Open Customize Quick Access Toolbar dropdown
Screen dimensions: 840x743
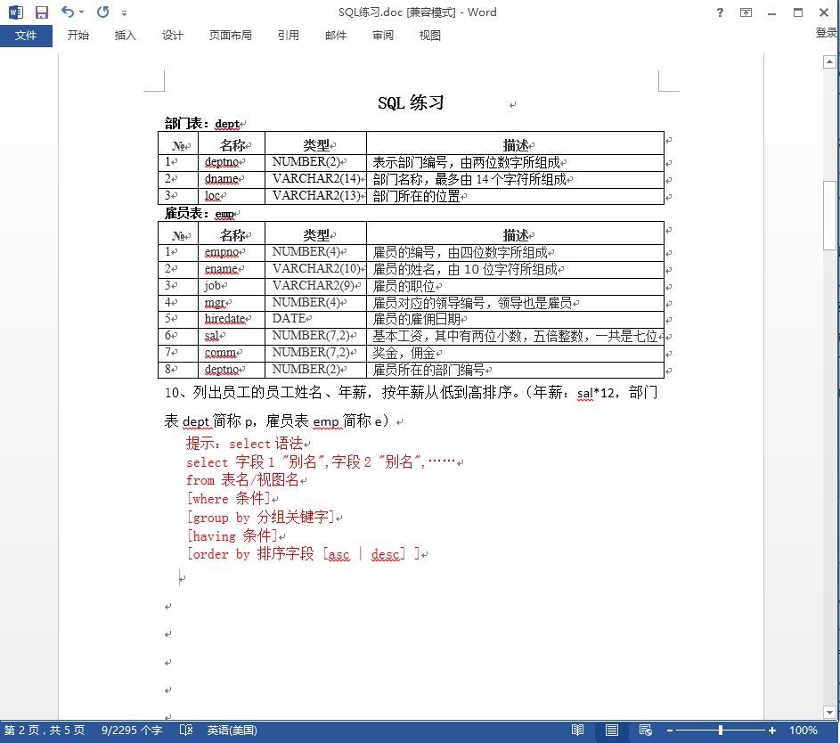coord(125,12)
